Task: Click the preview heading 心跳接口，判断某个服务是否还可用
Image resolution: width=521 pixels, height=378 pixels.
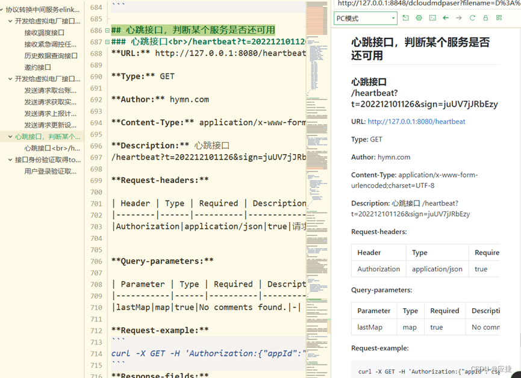Action: pos(420,49)
